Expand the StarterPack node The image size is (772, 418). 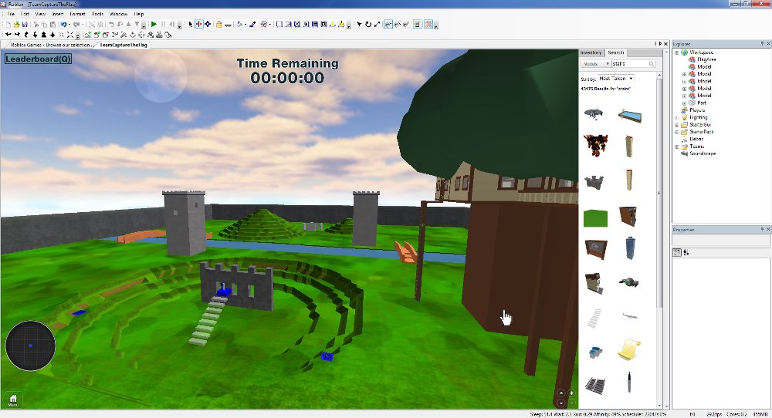(x=676, y=132)
